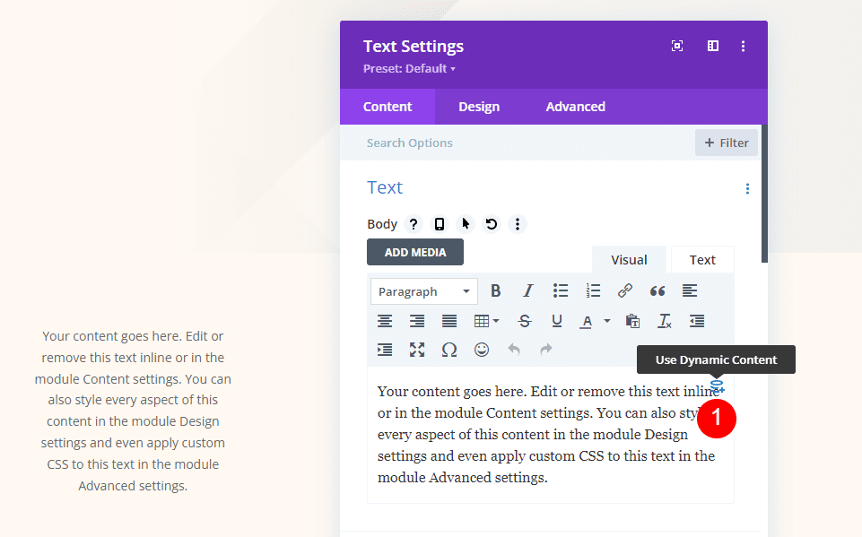Toggle bold formatting
The height and width of the screenshot is (537, 862).
(495, 291)
